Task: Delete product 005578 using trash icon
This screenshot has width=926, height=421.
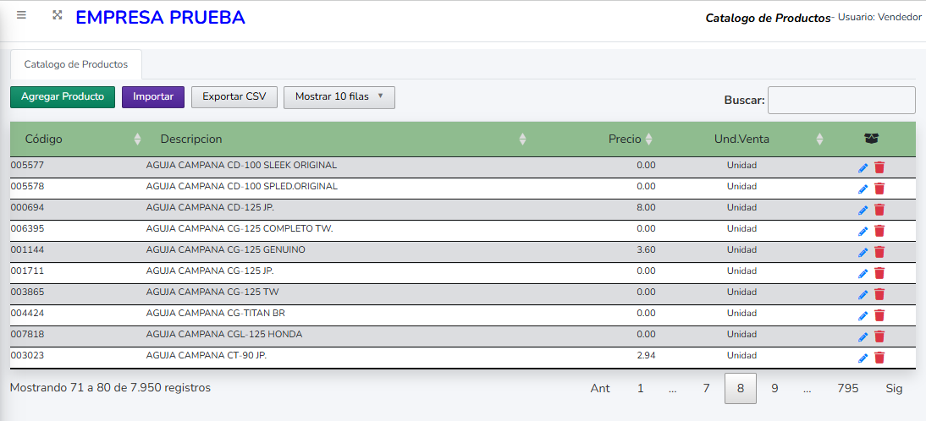Action: 879,189
